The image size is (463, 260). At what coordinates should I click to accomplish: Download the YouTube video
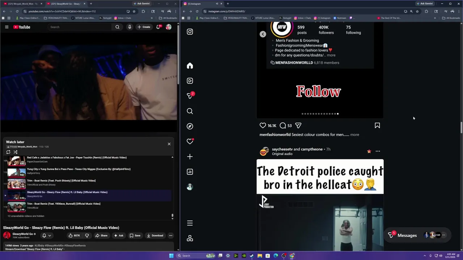pos(155,235)
